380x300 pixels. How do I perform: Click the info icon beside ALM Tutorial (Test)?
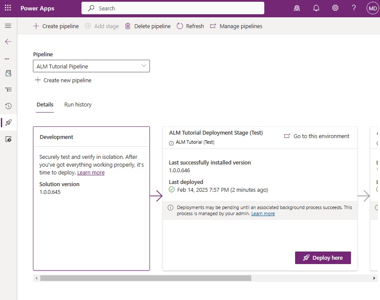click(171, 143)
